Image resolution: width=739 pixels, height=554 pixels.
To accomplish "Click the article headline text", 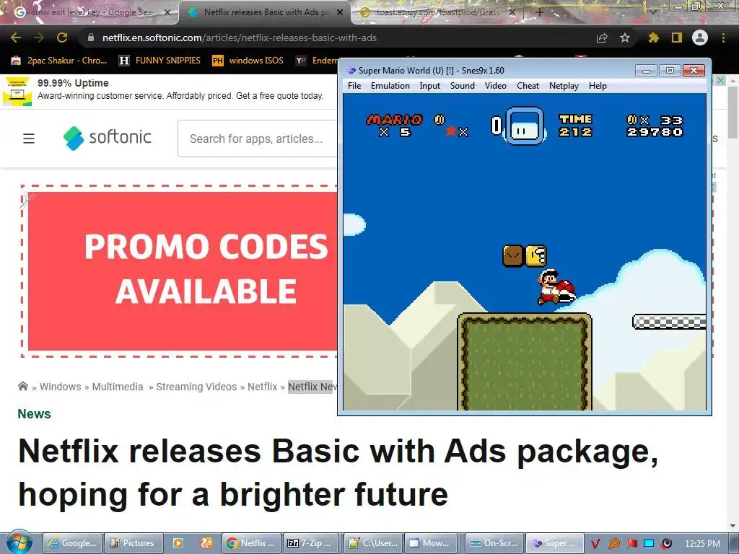I will coord(338,472).
